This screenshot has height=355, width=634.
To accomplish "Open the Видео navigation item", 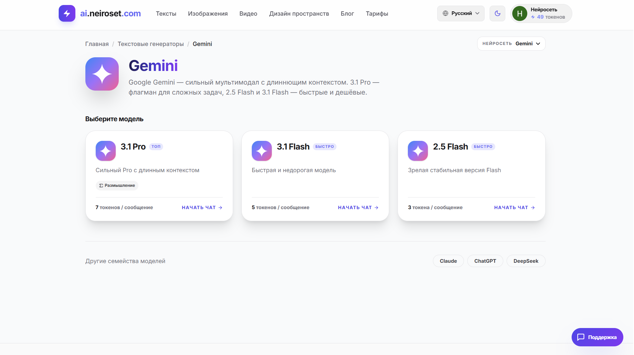I will (248, 14).
